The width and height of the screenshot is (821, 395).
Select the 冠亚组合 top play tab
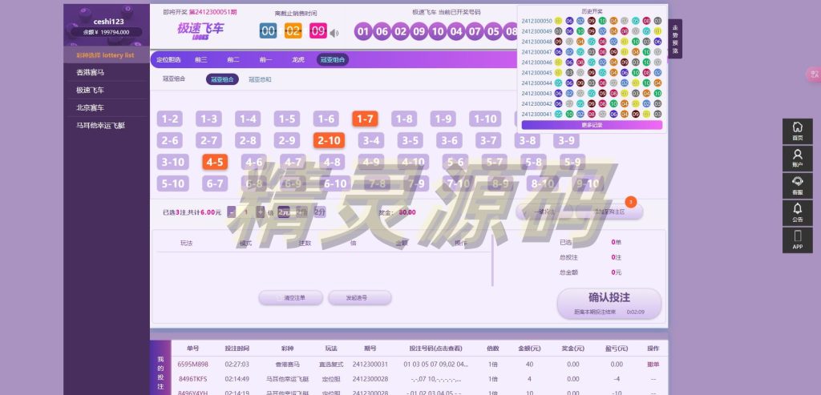click(333, 59)
